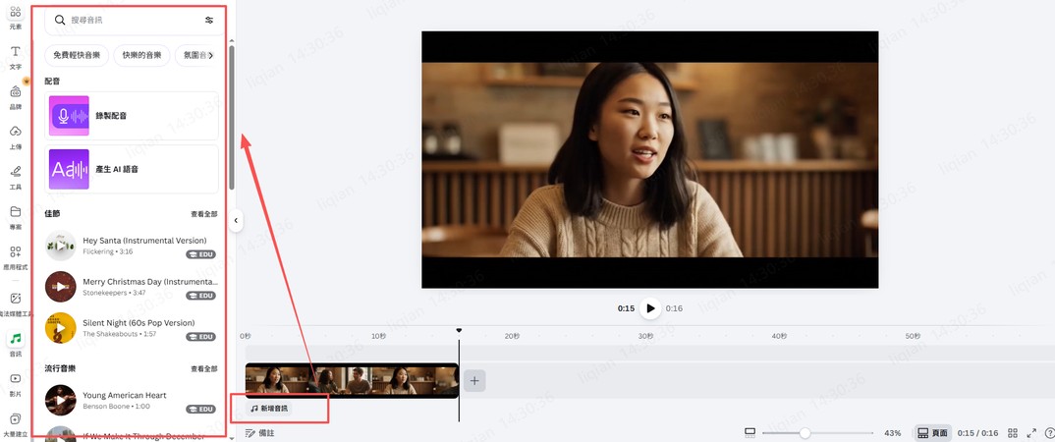Play preview of Merry Christmas Day track

(x=61, y=287)
